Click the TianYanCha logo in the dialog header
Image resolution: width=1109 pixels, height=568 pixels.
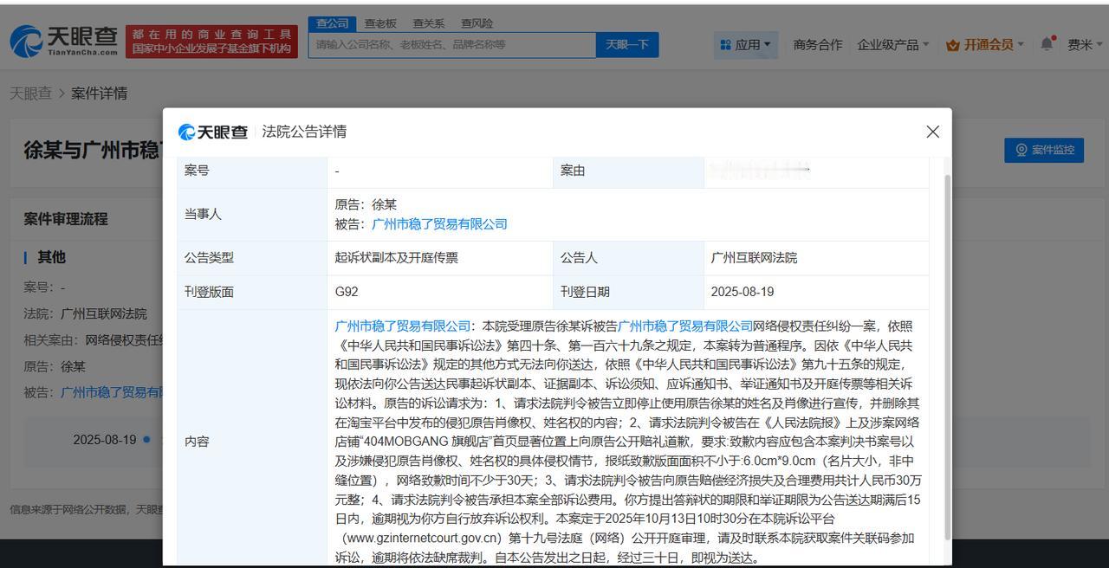(213, 132)
